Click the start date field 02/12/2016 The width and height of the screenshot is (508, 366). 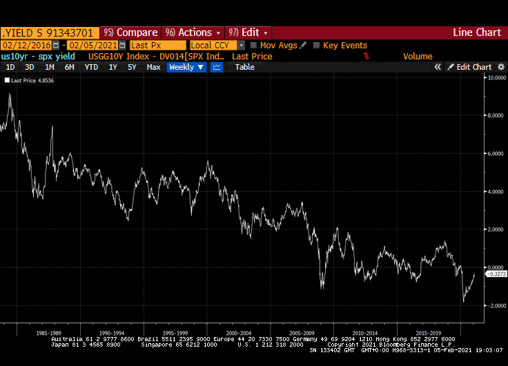tap(26, 45)
